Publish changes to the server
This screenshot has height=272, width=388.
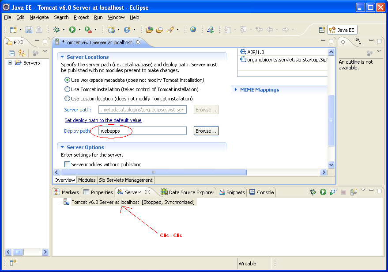click(354, 191)
